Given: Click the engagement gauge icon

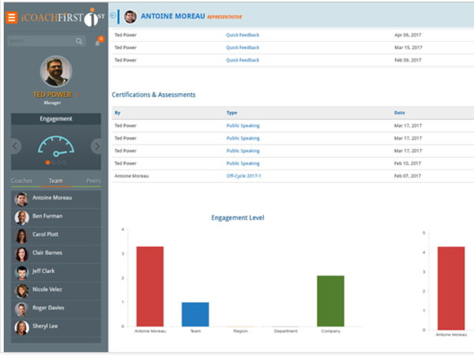Looking at the screenshot, I should (x=56, y=147).
